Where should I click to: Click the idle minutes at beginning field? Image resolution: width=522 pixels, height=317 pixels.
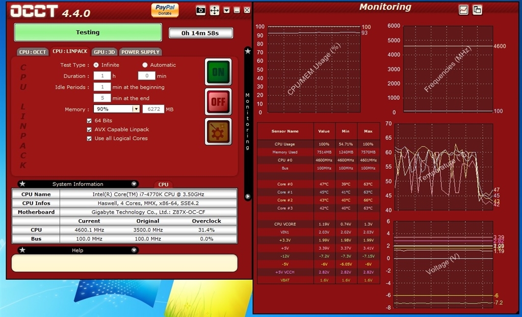[102, 87]
